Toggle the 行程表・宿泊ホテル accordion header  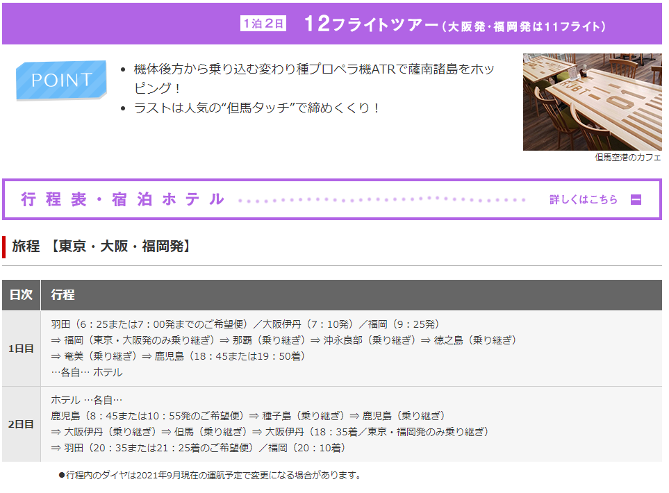[123, 200]
